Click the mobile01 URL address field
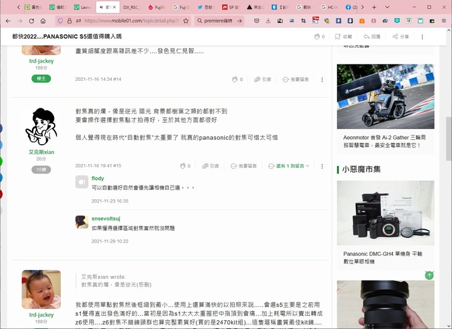This screenshot has width=452, height=329. (132, 21)
